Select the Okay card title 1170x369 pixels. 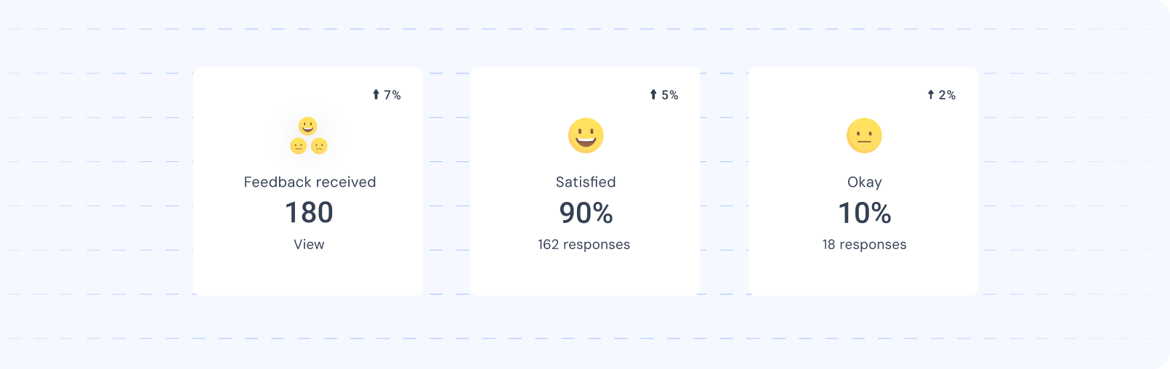(x=864, y=182)
